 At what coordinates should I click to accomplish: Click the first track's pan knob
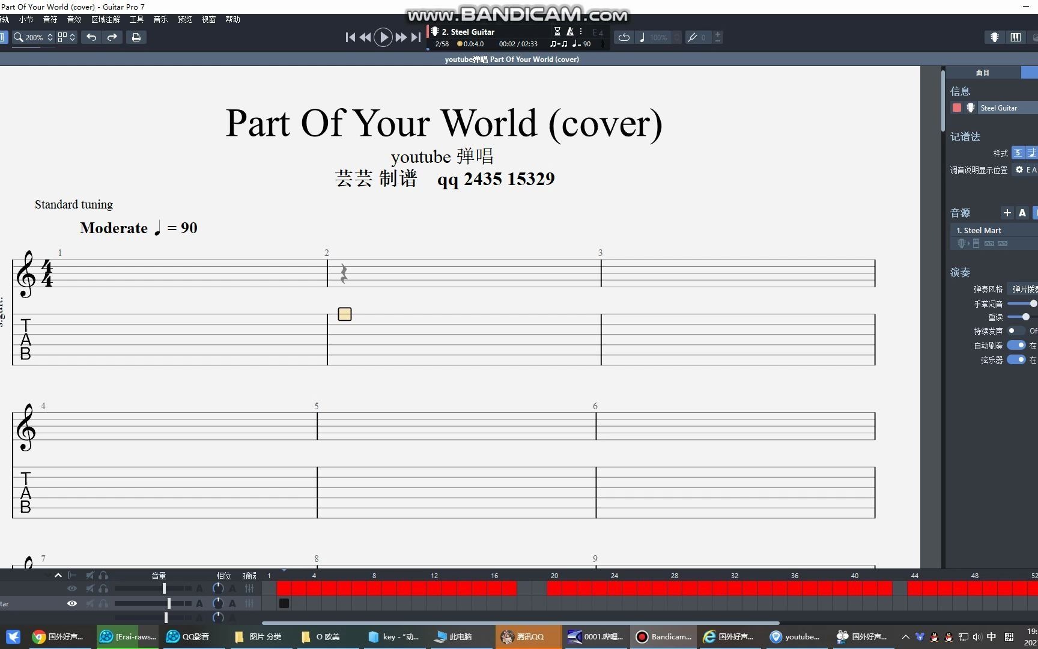[x=218, y=588]
